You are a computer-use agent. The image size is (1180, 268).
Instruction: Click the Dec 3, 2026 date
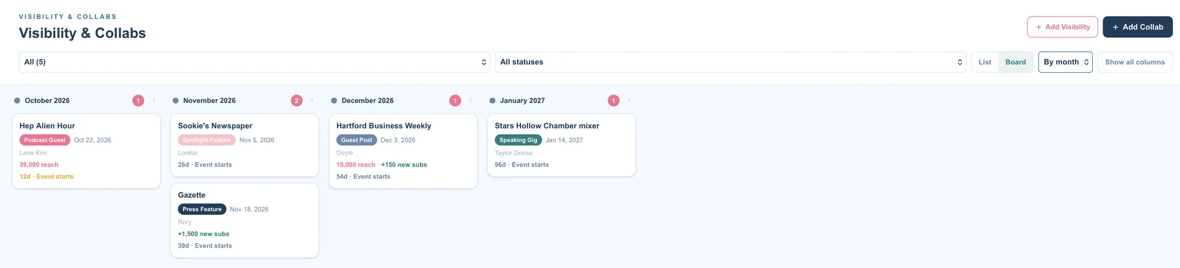click(398, 140)
